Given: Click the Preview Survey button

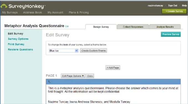Looking at the screenshot, I should [x=171, y=34].
